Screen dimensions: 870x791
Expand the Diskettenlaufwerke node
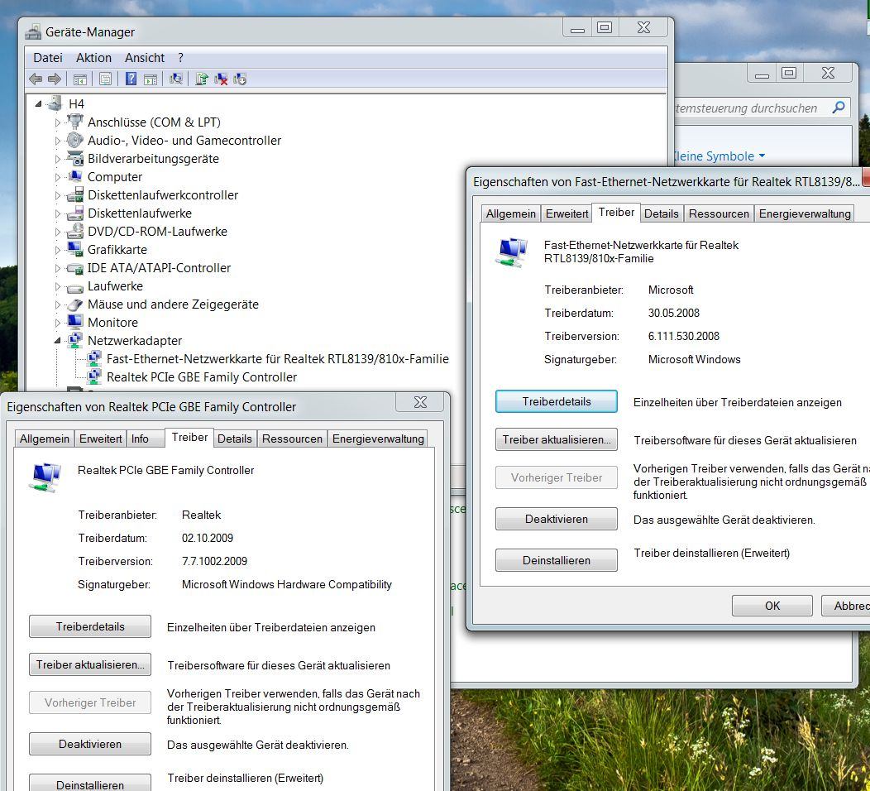pyautogui.click(x=57, y=213)
